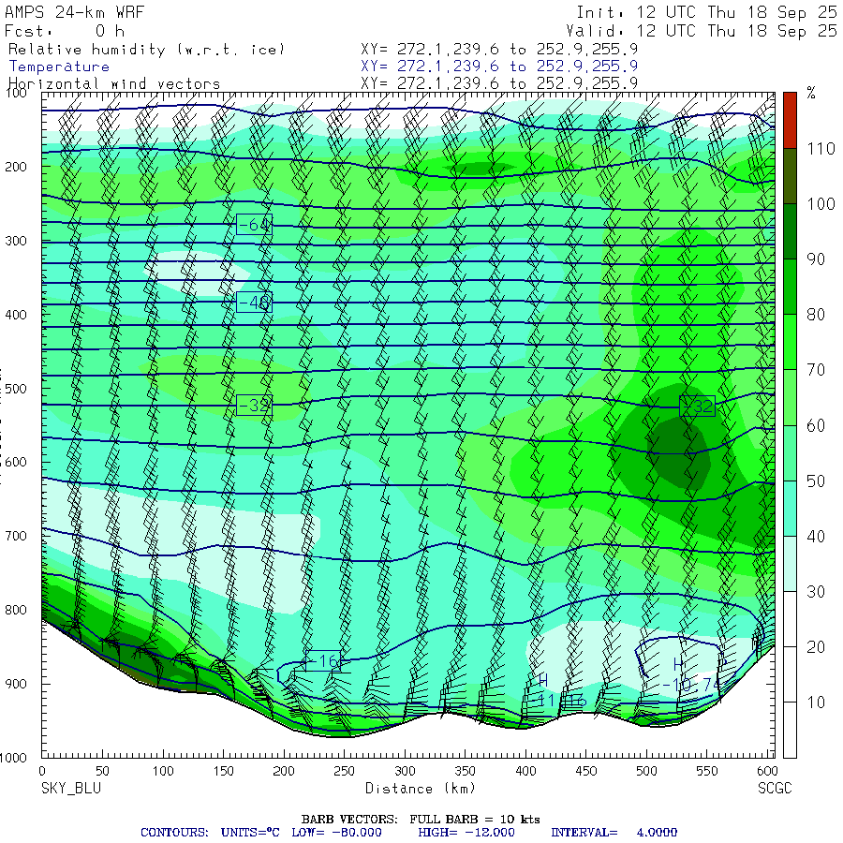Click the 'AMPS 24-km WRF' title text
The image size is (843, 843).
coord(74,12)
